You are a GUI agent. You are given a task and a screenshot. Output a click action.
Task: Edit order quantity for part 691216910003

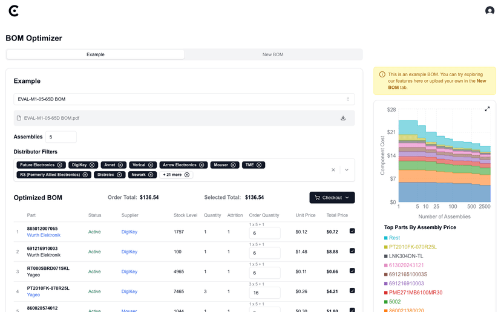click(265, 253)
